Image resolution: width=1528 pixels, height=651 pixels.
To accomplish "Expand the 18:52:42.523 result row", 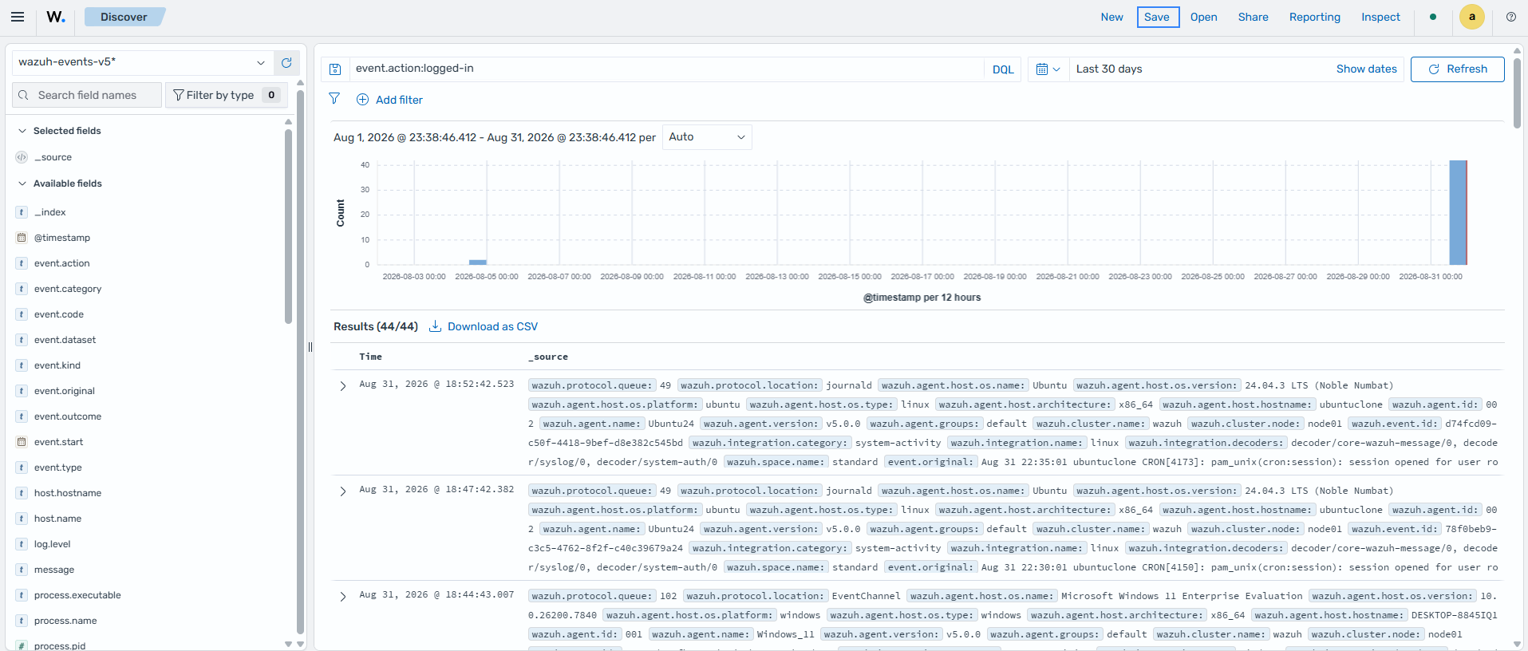I will point(343,386).
